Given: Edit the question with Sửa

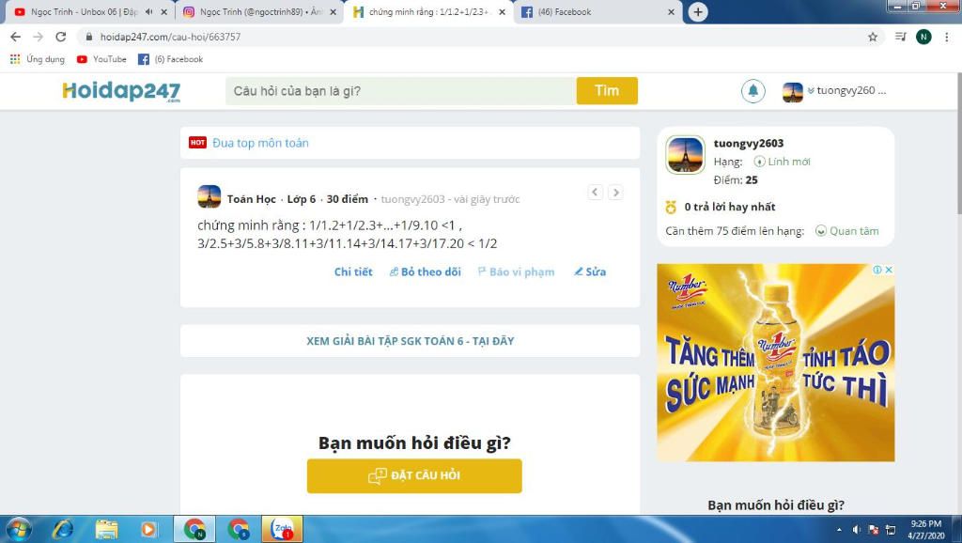Looking at the screenshot, I should (590, 271).
